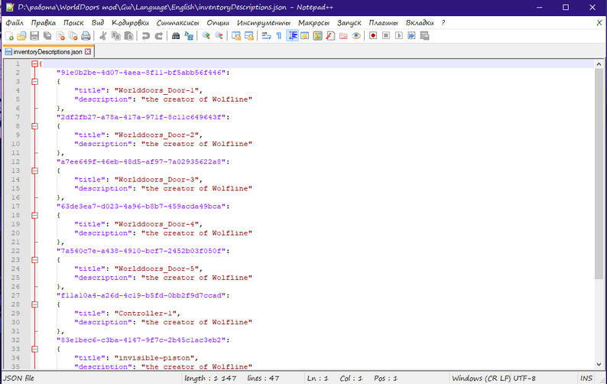Save the file with the floppy icon
This screenshot has width=607, height=384.
coord(34,36)
